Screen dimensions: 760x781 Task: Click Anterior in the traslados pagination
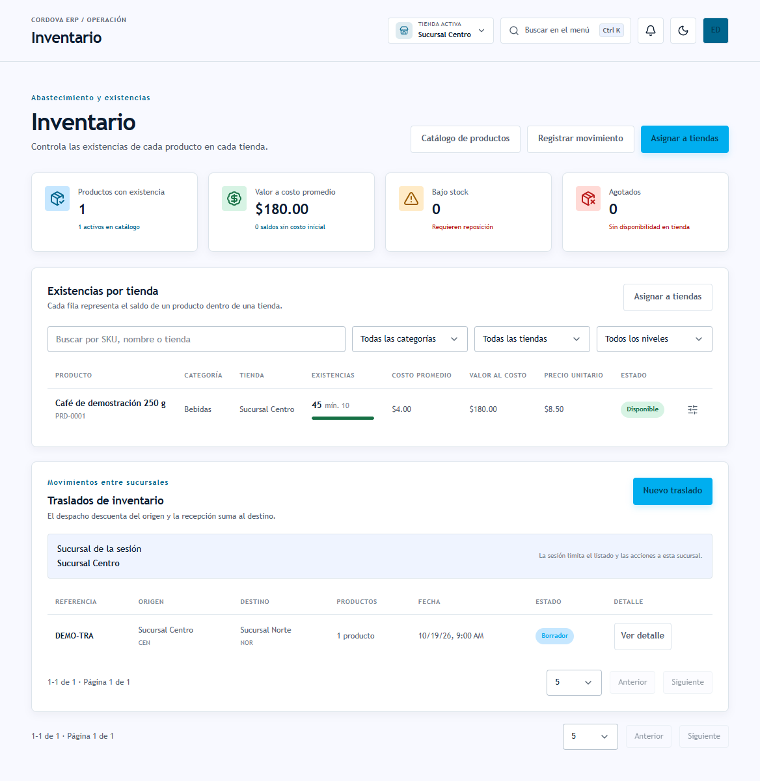(x=632, y=683)
